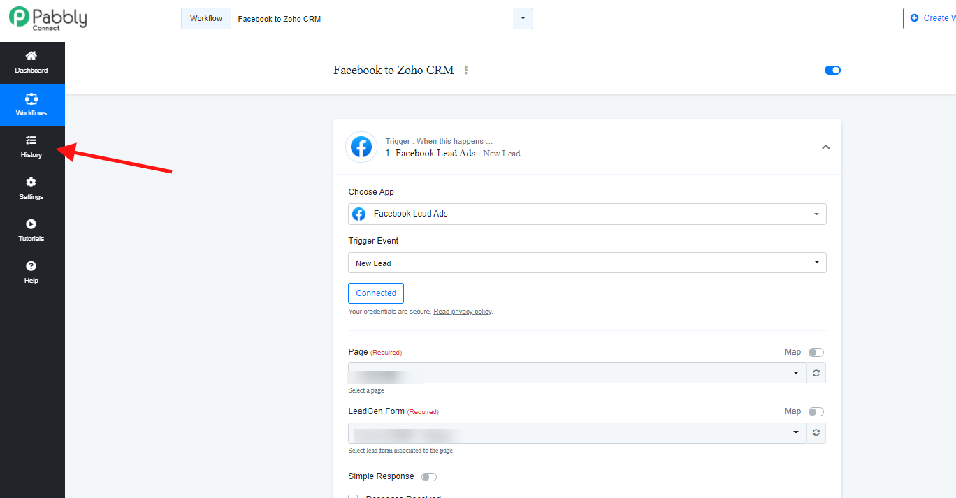
Task: Enable the Simple Response toggle
Action: click(429, 477)
